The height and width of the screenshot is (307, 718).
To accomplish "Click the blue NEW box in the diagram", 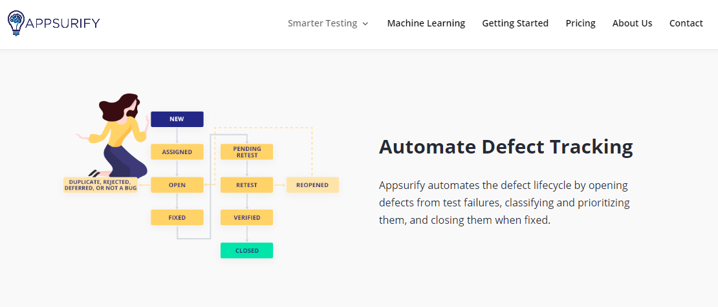I will pos(177,119).
